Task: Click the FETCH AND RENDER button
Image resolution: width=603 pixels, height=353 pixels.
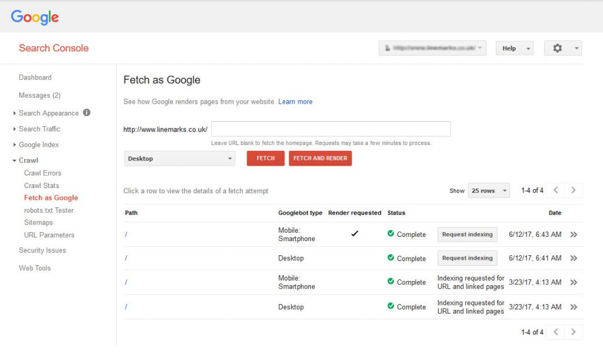Action: (x=320, y=158)
